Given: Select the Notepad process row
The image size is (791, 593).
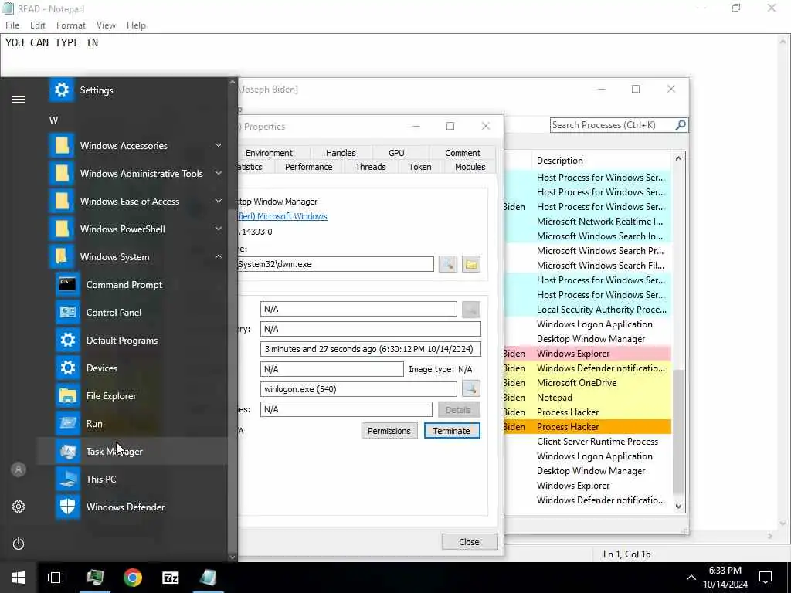Looking at the screenshot, I should tap(588, 398).
